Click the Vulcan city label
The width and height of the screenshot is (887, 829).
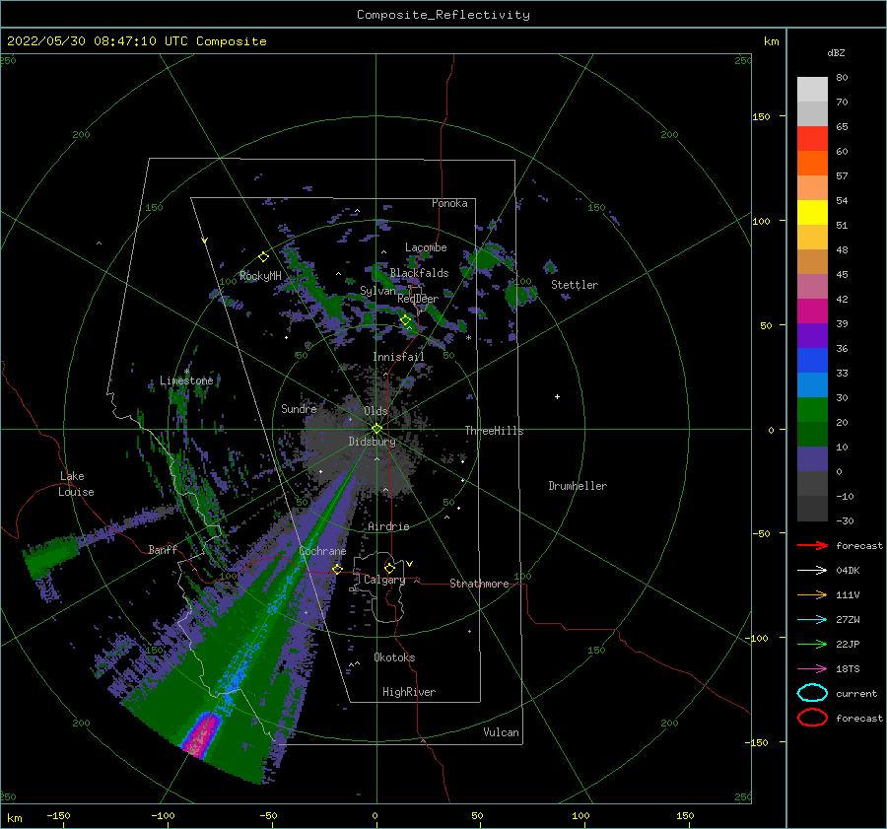click(501, 732)
